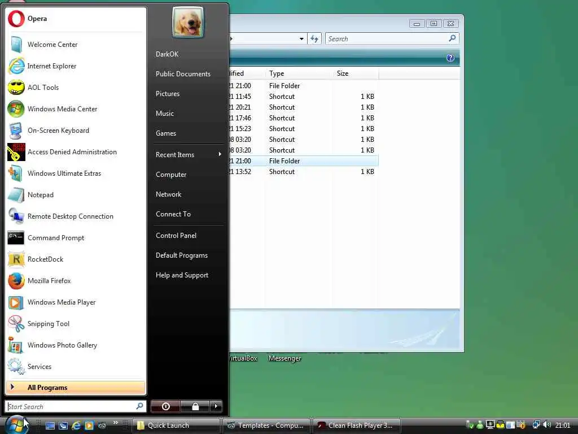Click the Start Search magnifier icon
The image size is (578, 434).
click(140, 406)
